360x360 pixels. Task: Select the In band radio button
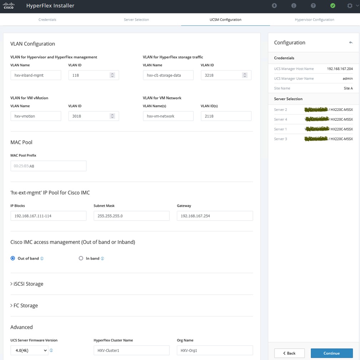coord(81,258)
